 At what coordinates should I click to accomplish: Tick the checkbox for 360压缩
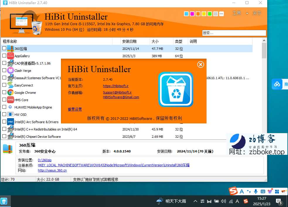[4, 48]
